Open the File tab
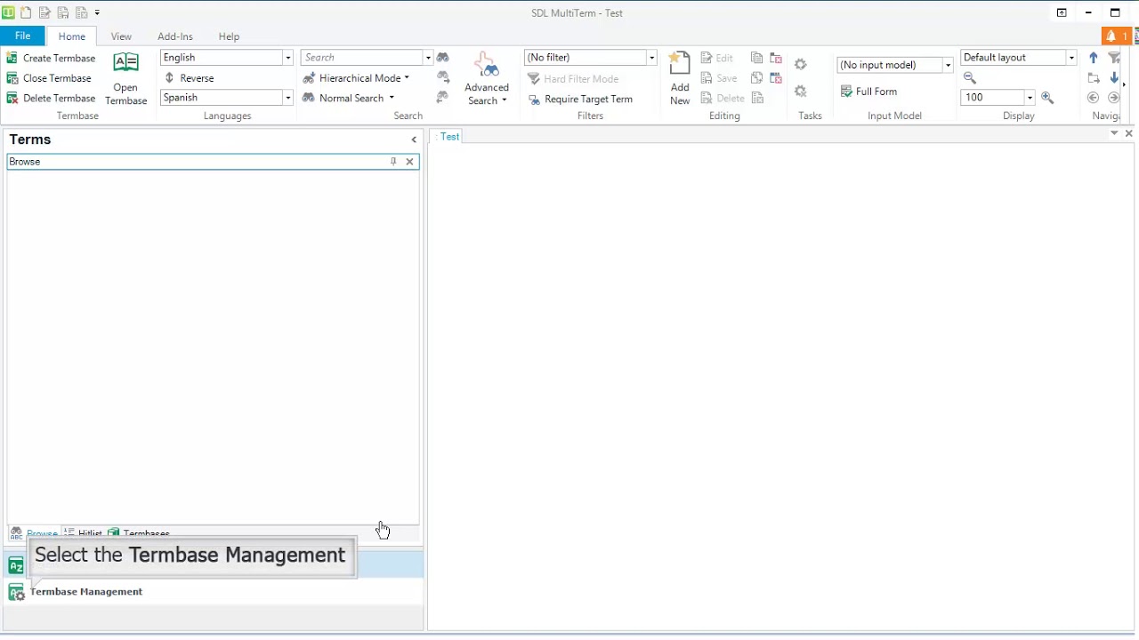 pyautogui.click(x=22, y=36)
